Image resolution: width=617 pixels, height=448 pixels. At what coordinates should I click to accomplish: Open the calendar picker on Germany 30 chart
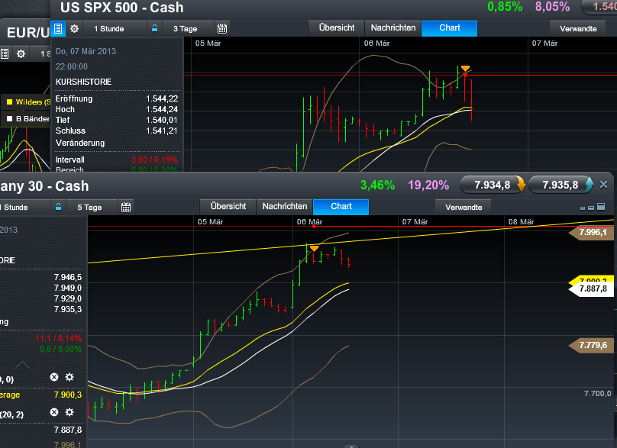[126, 205]
